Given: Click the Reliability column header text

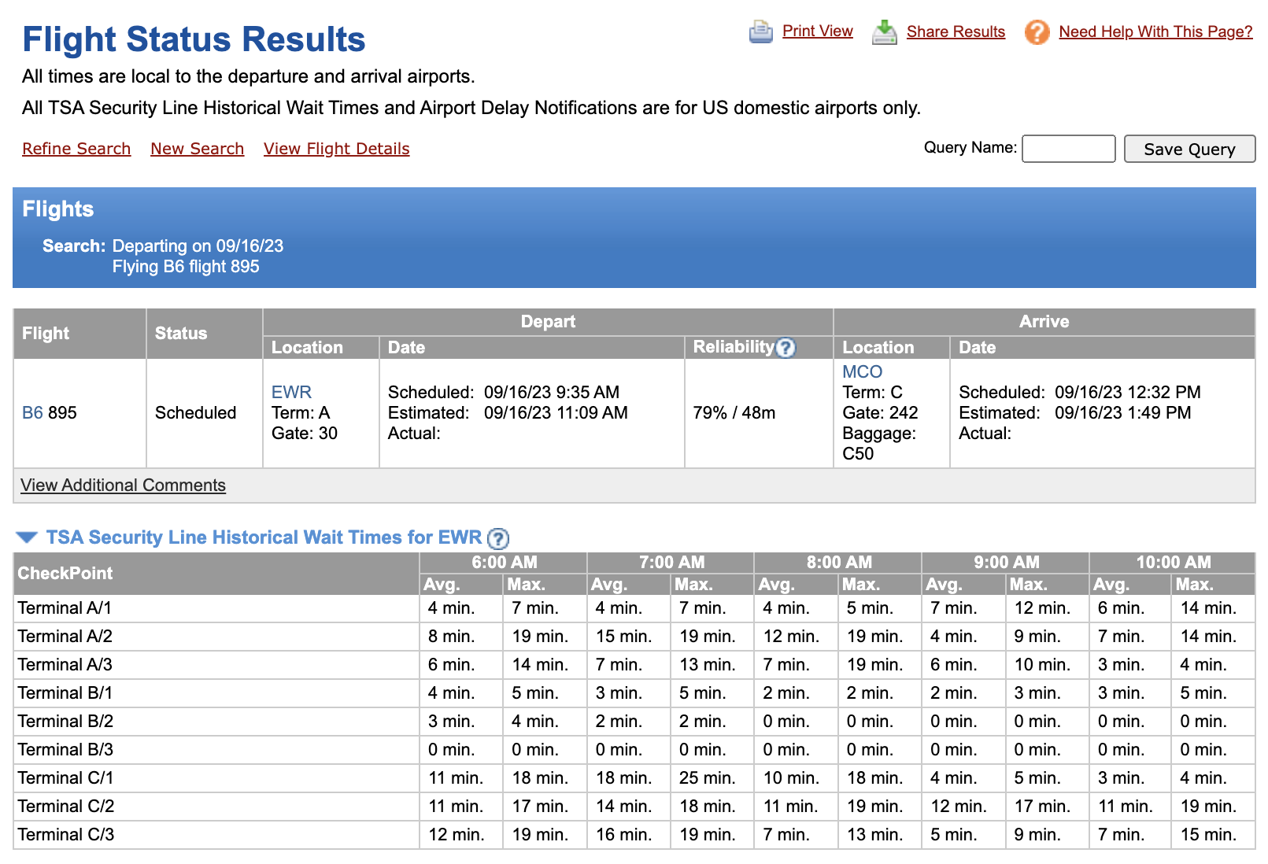Looking at the screenshot, I should click(x=734, y=347).
